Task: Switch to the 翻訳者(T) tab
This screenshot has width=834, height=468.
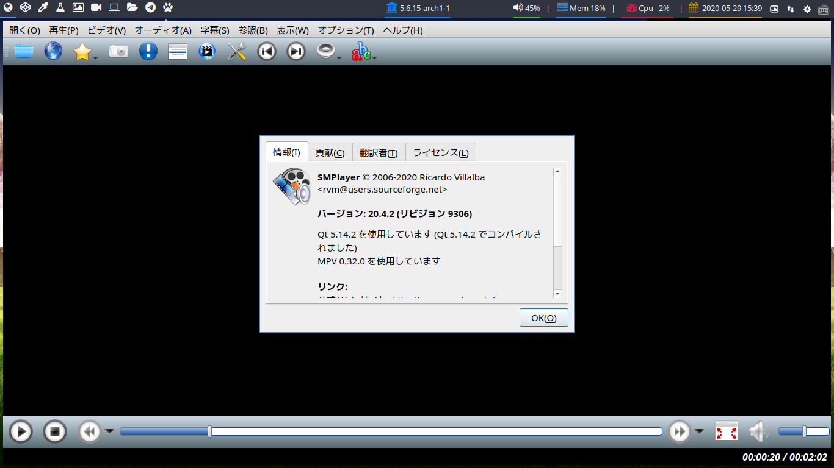Action: coord(379,153)
